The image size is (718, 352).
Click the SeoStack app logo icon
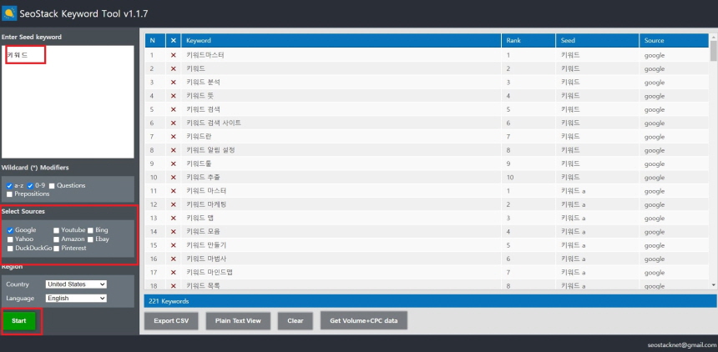click(9, 13)
